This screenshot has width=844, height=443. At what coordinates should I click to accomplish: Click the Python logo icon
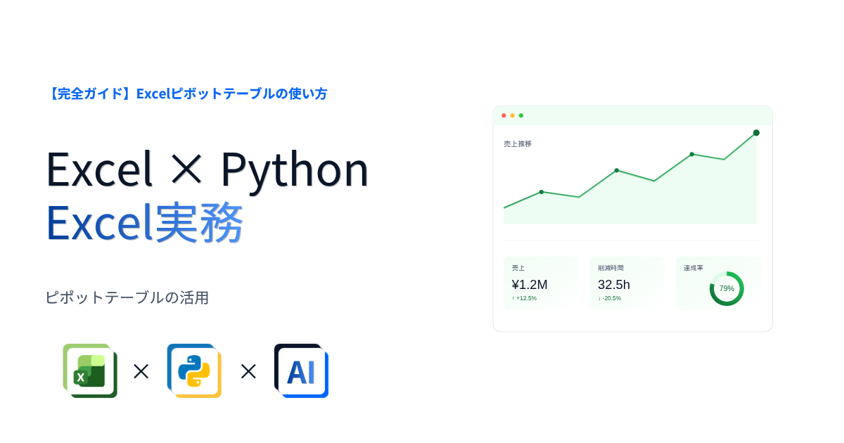point(194,371)
